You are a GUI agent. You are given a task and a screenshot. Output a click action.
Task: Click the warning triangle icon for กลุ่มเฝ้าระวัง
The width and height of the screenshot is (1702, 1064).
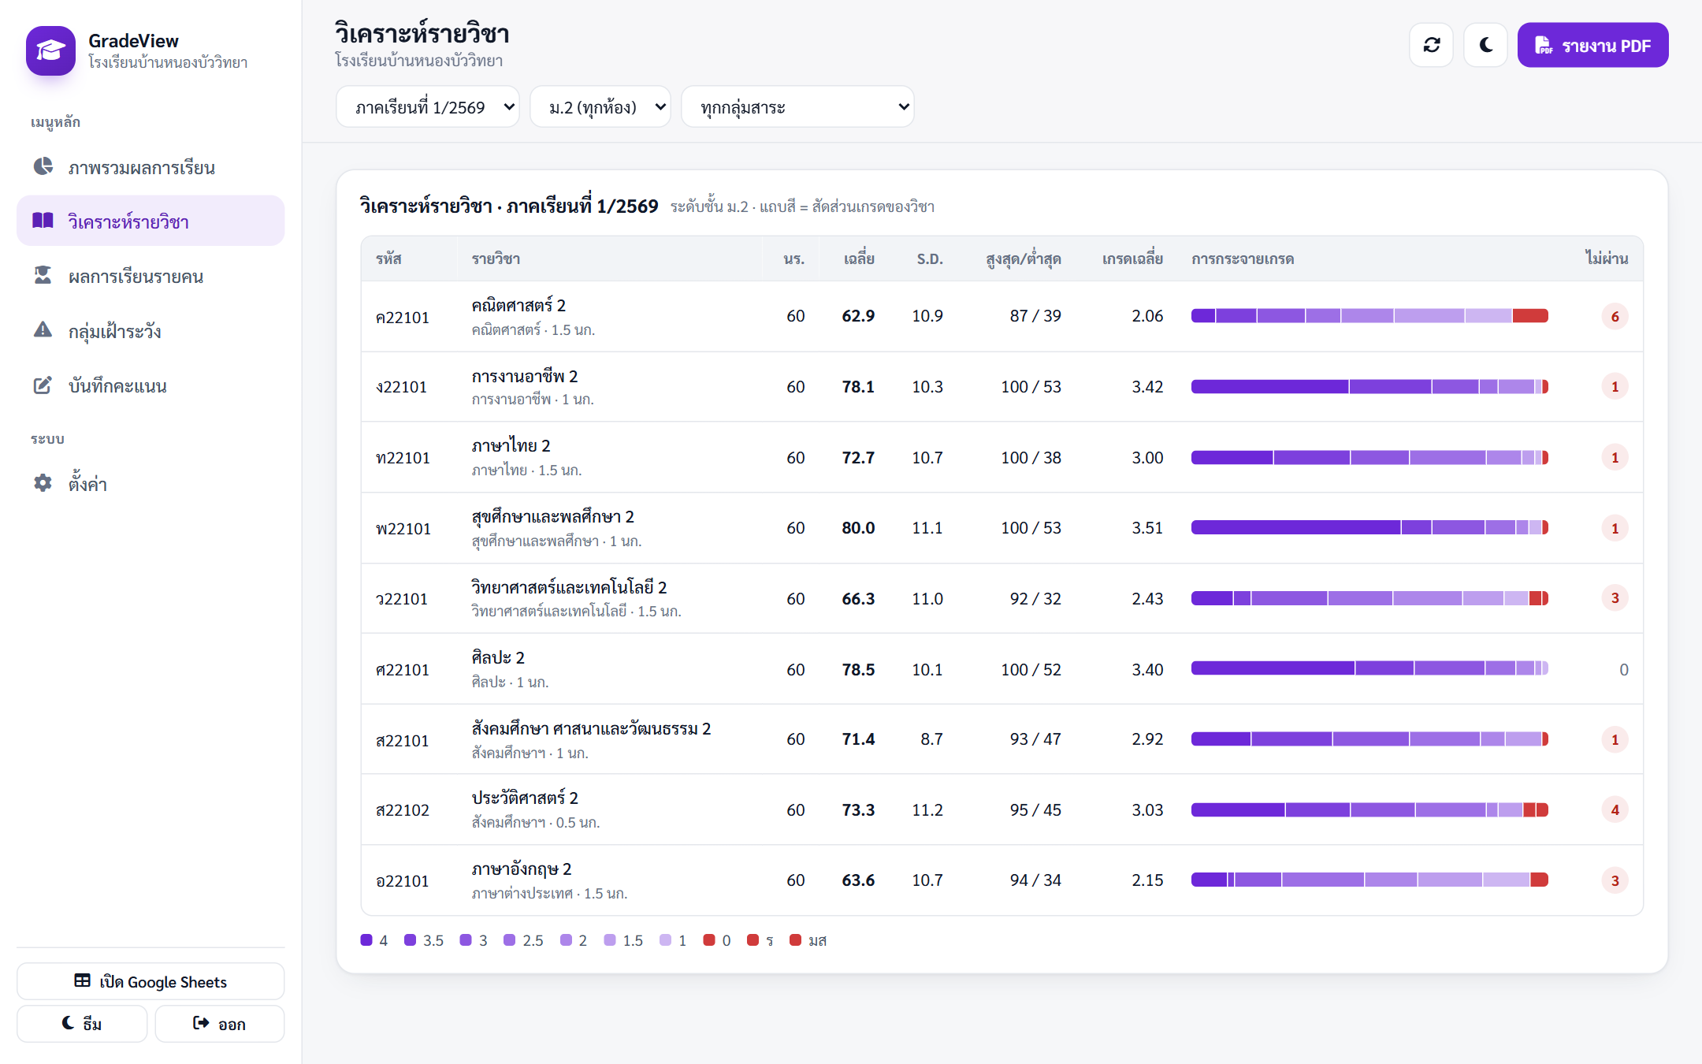pyautogui.click(x=43, y=329)
